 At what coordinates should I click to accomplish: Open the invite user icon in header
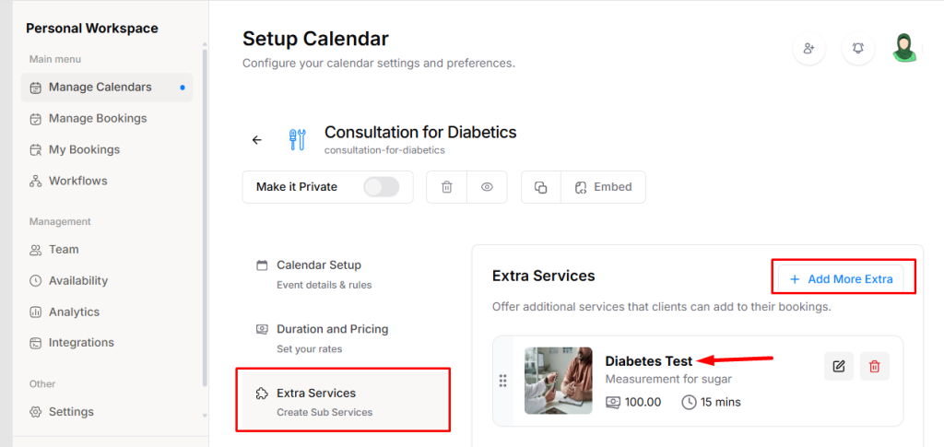click(x=809, y=48)
